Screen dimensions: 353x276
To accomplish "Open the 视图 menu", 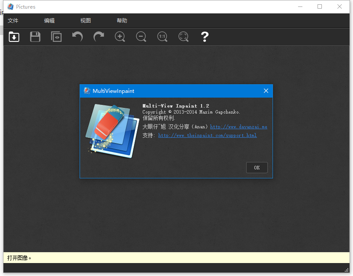I will point(86,21).
